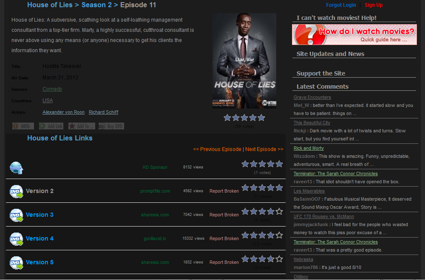
Task: Open the Sponsor globe icon
Action: tap(16, 167)
